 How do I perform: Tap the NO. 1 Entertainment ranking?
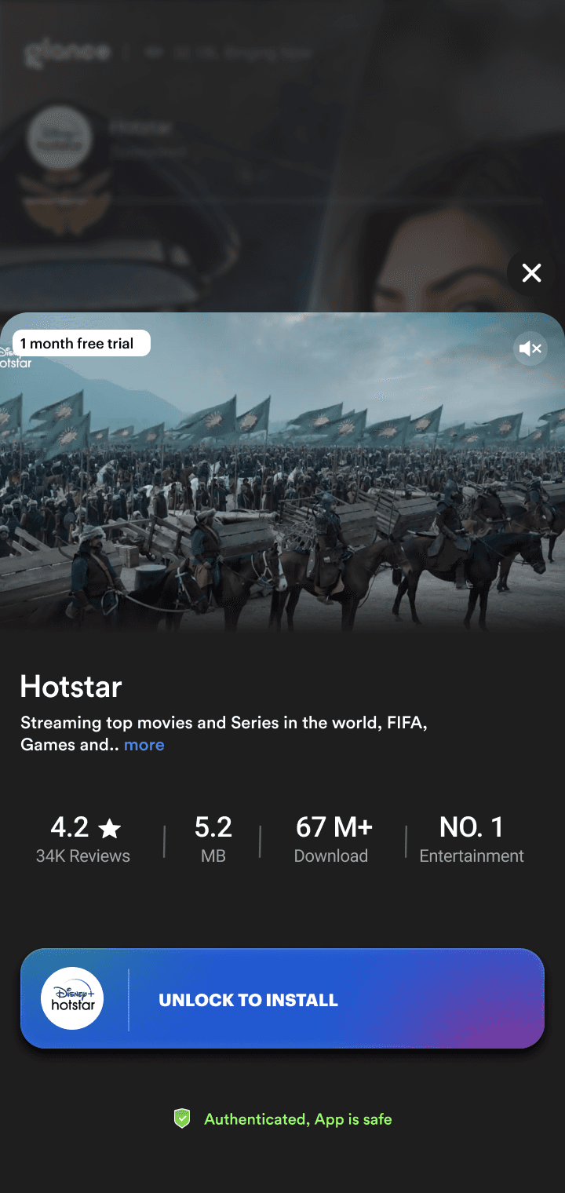472,840
